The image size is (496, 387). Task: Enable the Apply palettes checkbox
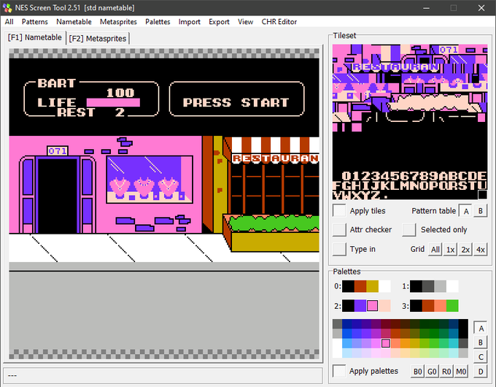339,371
